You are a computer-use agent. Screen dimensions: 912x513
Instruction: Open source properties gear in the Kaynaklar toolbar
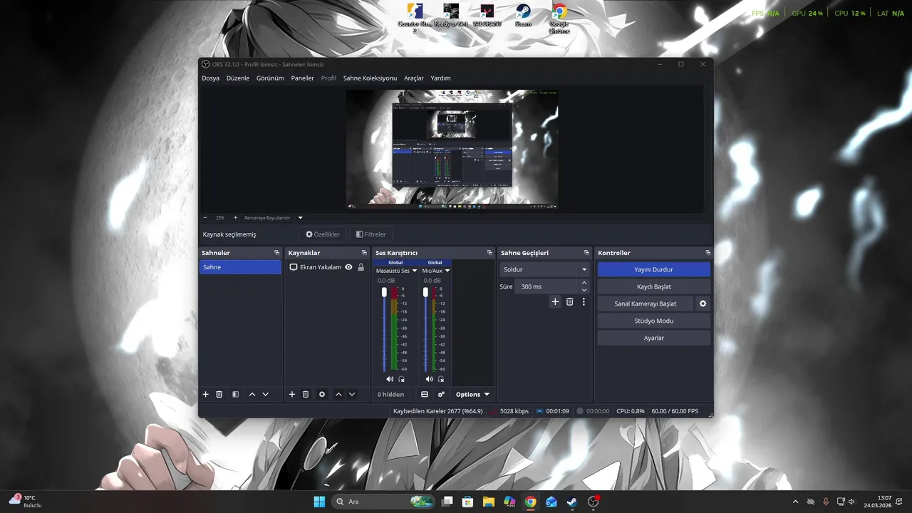pyautogui.click(x=322, y=394)
